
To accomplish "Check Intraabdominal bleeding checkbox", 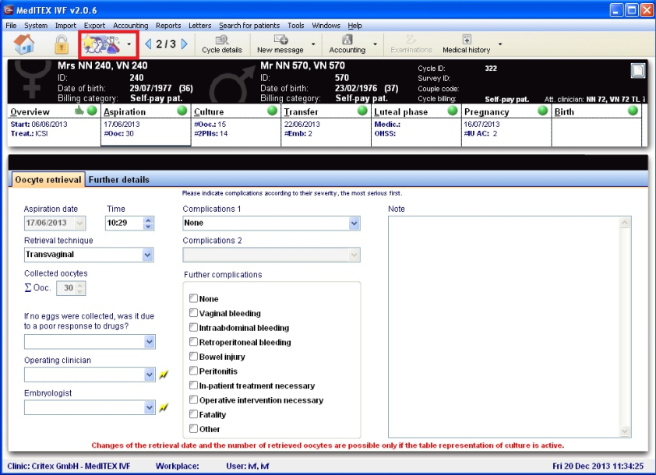I will [x=193, y=327].
